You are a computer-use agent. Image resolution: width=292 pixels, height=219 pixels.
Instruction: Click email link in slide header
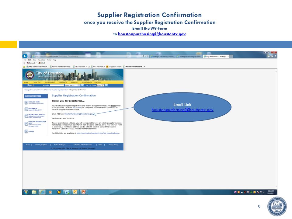click(x=152, y=34)
